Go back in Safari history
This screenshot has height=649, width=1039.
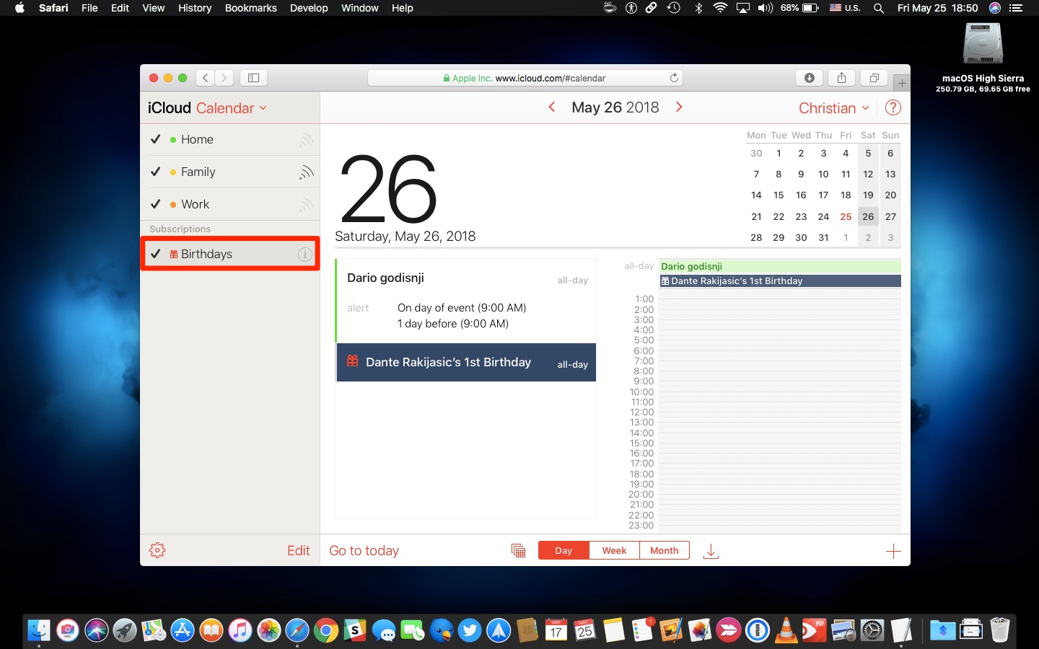click(206, 78)
